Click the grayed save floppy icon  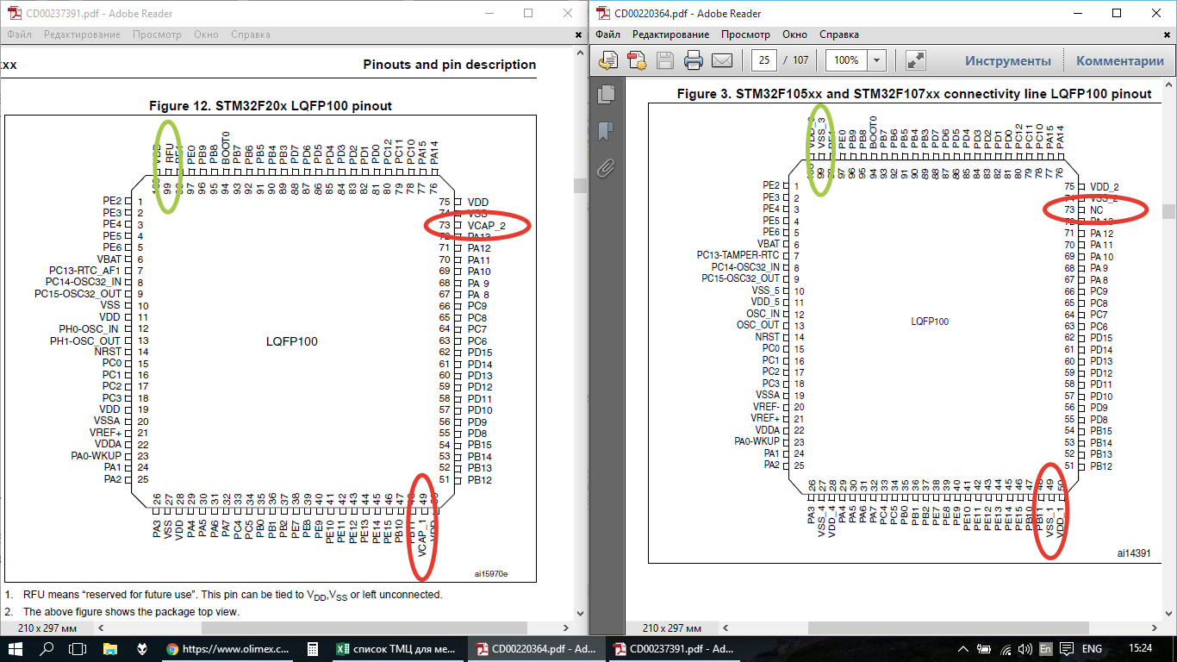[665, 60]
